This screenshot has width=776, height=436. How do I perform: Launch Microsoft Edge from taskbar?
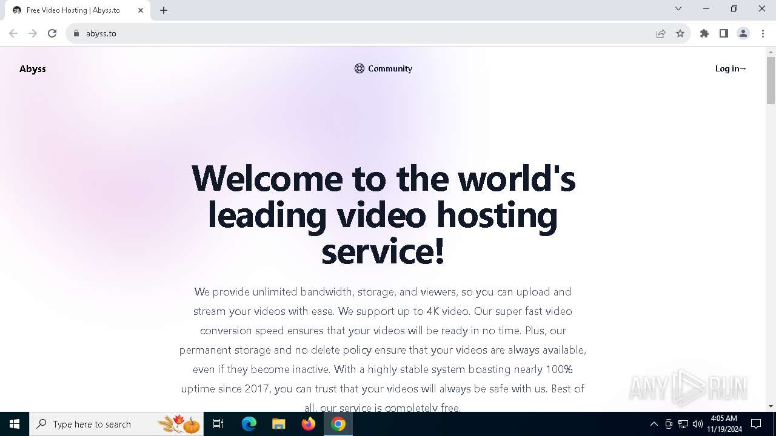[x=249, y=424]
